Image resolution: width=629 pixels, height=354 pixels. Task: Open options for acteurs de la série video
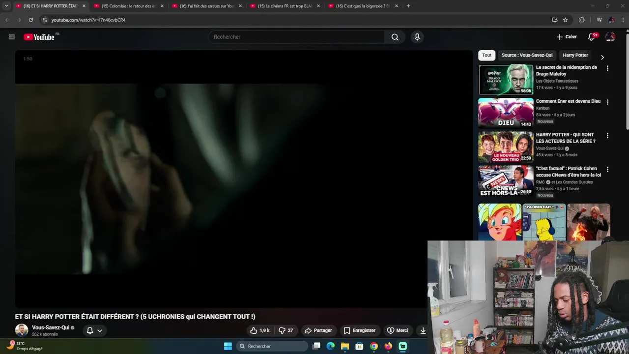(x=607, y=136)
